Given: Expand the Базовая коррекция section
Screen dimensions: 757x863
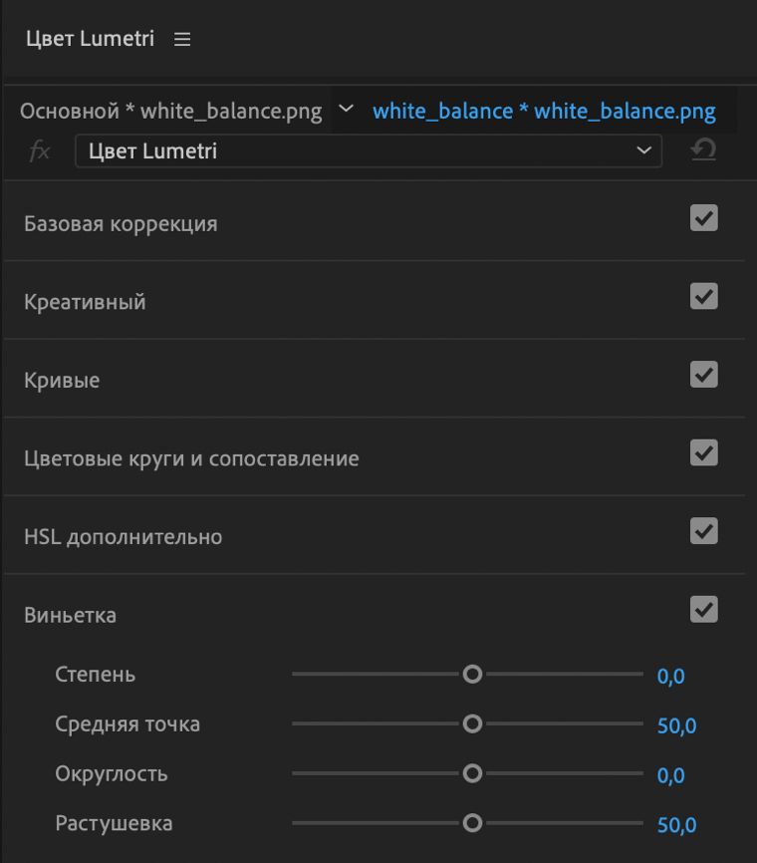Looking at the screenshot, I should [121, 224].
